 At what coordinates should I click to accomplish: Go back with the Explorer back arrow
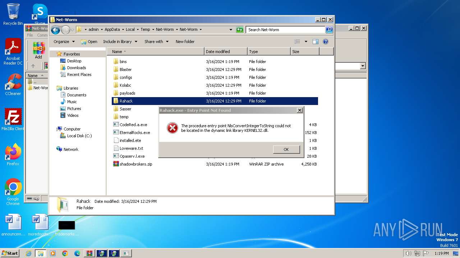[55, 30]
